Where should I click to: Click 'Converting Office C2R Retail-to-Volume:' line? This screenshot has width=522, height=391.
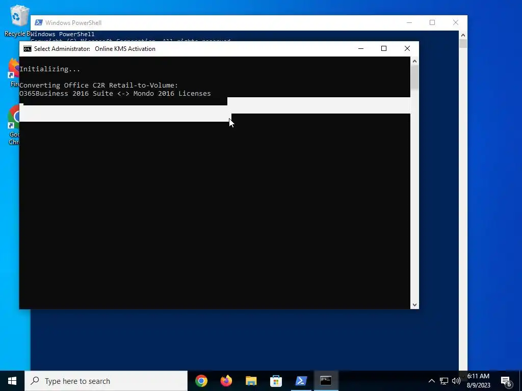coord(98,85)
